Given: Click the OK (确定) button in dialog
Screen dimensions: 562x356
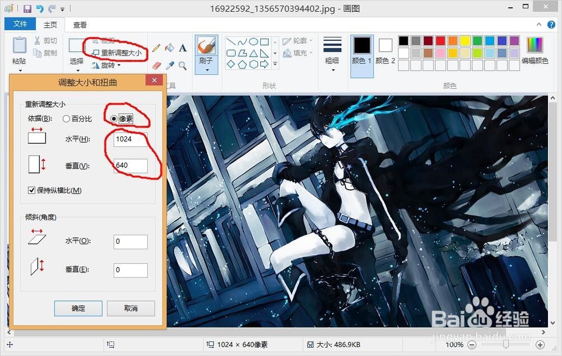Looking at the screenshot, I should [x=78, y=308].
